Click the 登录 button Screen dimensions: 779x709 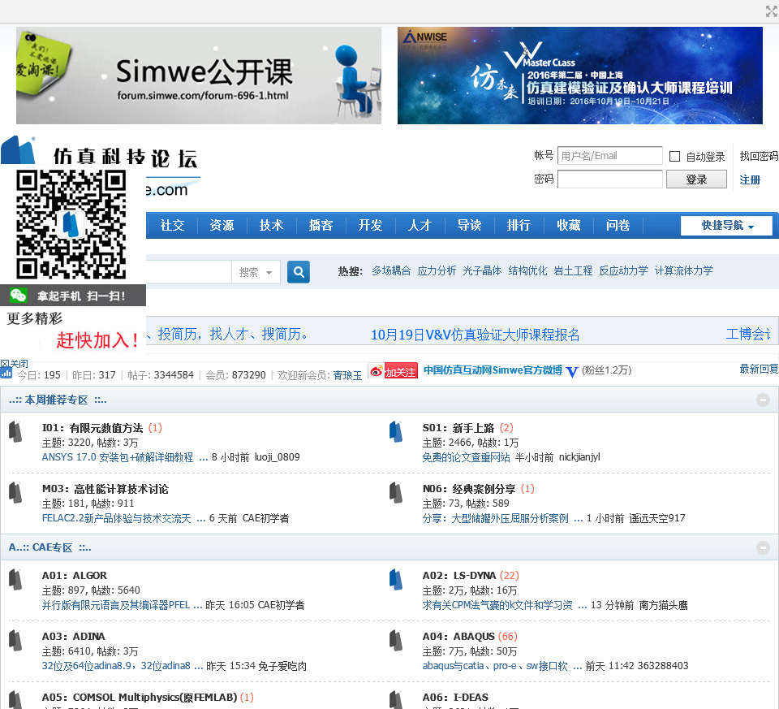696,179
